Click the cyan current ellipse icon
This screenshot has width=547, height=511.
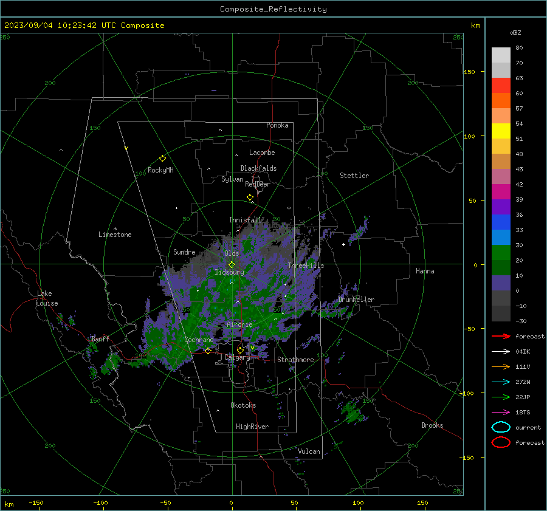click(501, 427)
